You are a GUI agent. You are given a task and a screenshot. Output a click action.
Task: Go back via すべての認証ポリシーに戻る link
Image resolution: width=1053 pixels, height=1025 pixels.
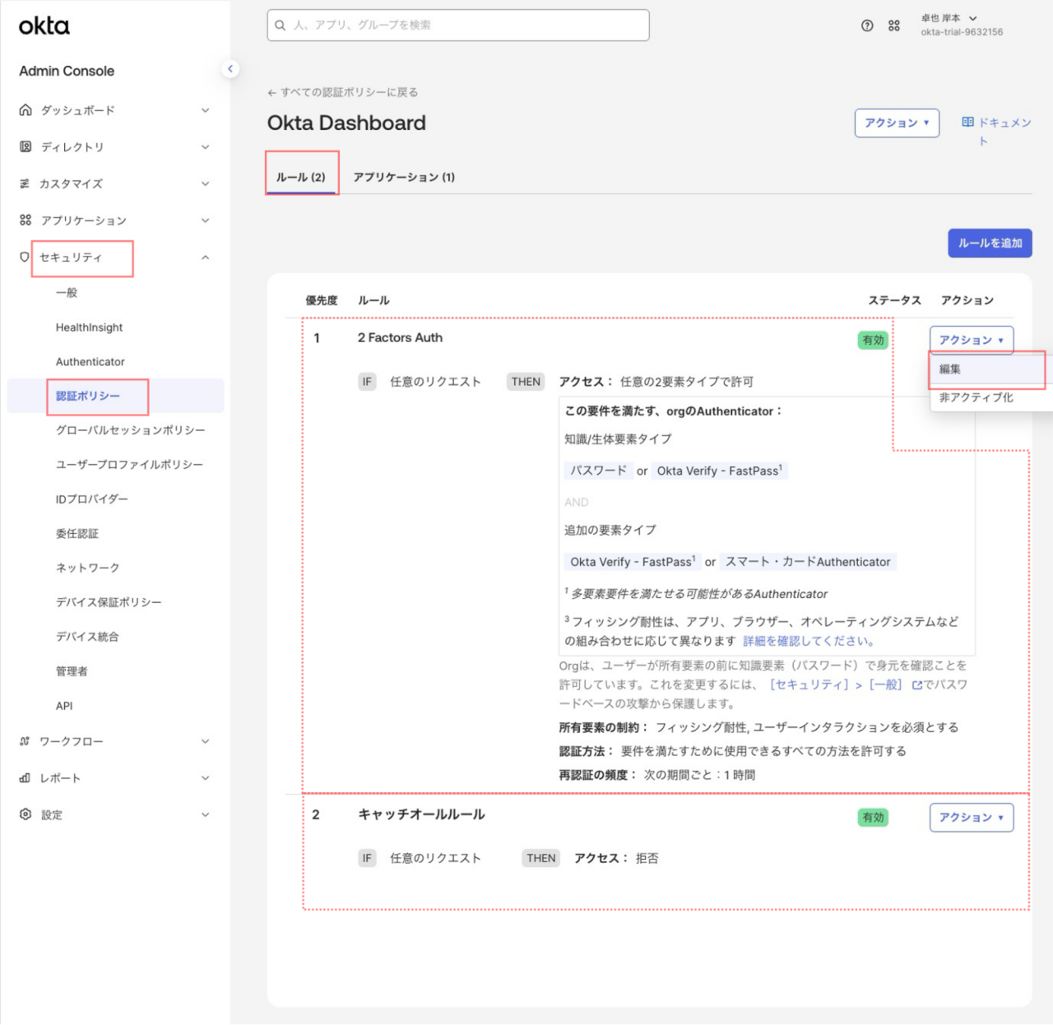tap(343, 92)
